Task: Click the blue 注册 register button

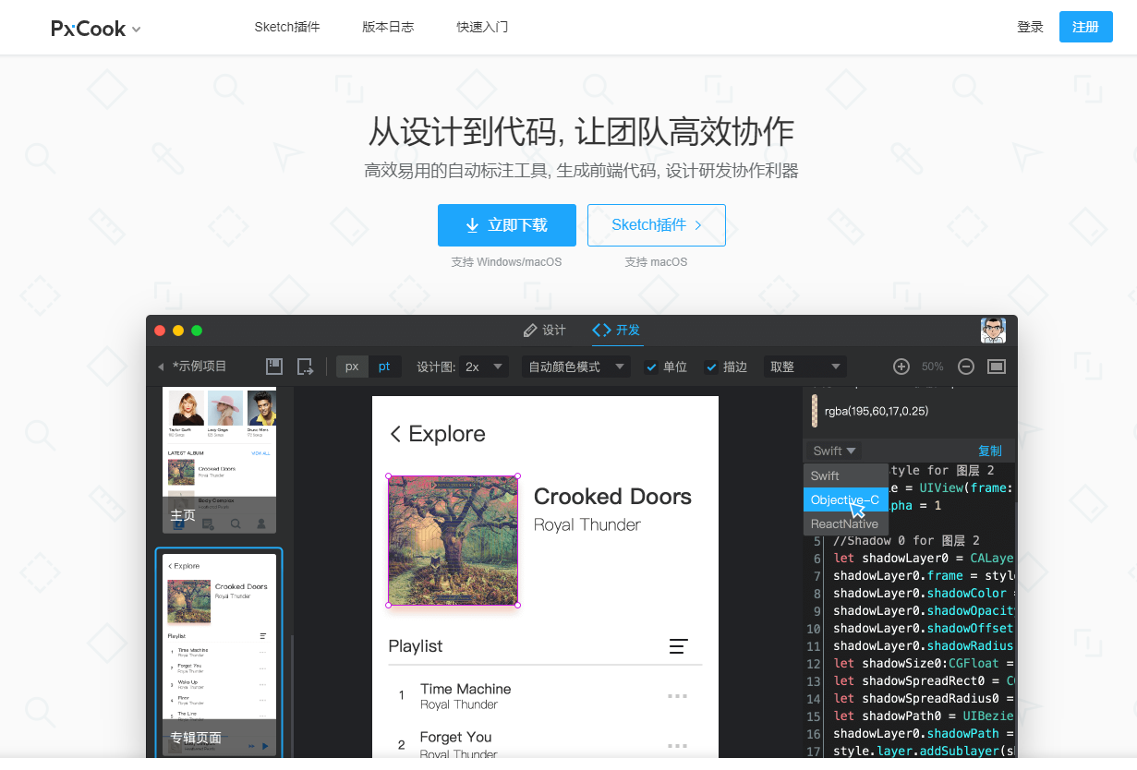Action: [x=1085, y=27]
